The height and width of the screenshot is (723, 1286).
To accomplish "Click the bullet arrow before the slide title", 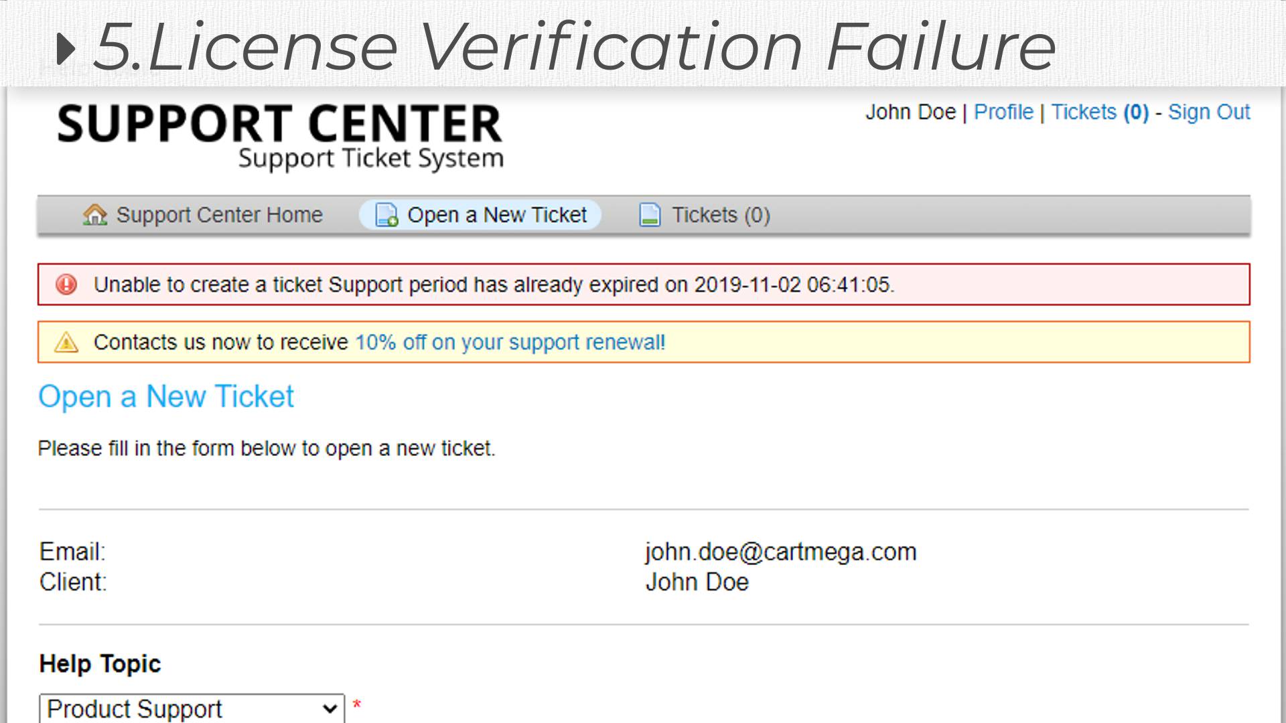I will pyautogui.click(x=66, y=49).
